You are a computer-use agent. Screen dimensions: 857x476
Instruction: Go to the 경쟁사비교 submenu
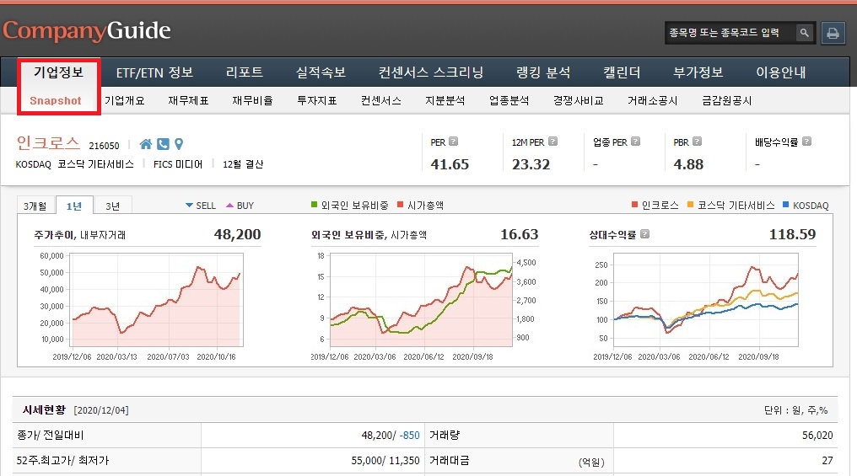click(579, 100)
